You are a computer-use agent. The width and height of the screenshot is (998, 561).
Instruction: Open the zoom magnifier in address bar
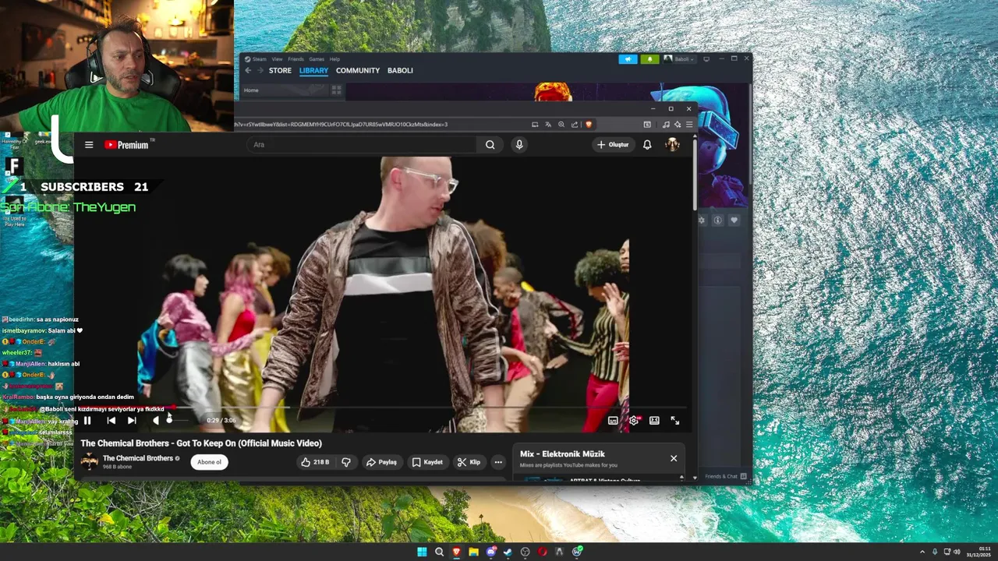tap(561, 125)
